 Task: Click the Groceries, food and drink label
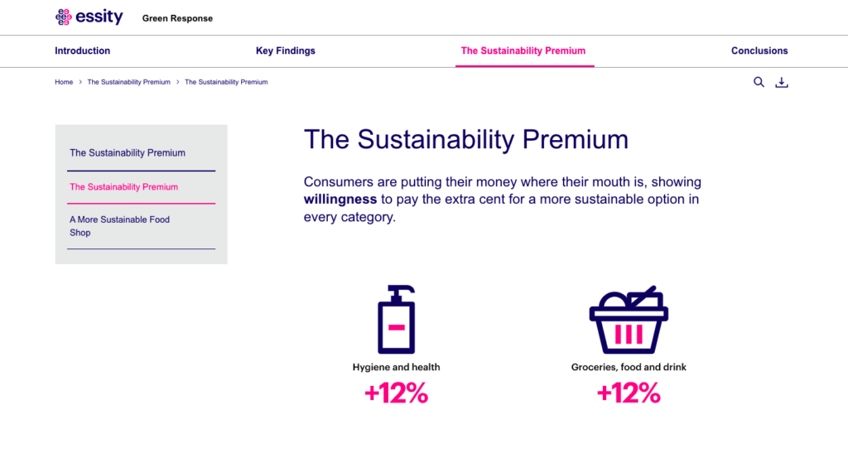pos(629,367)
